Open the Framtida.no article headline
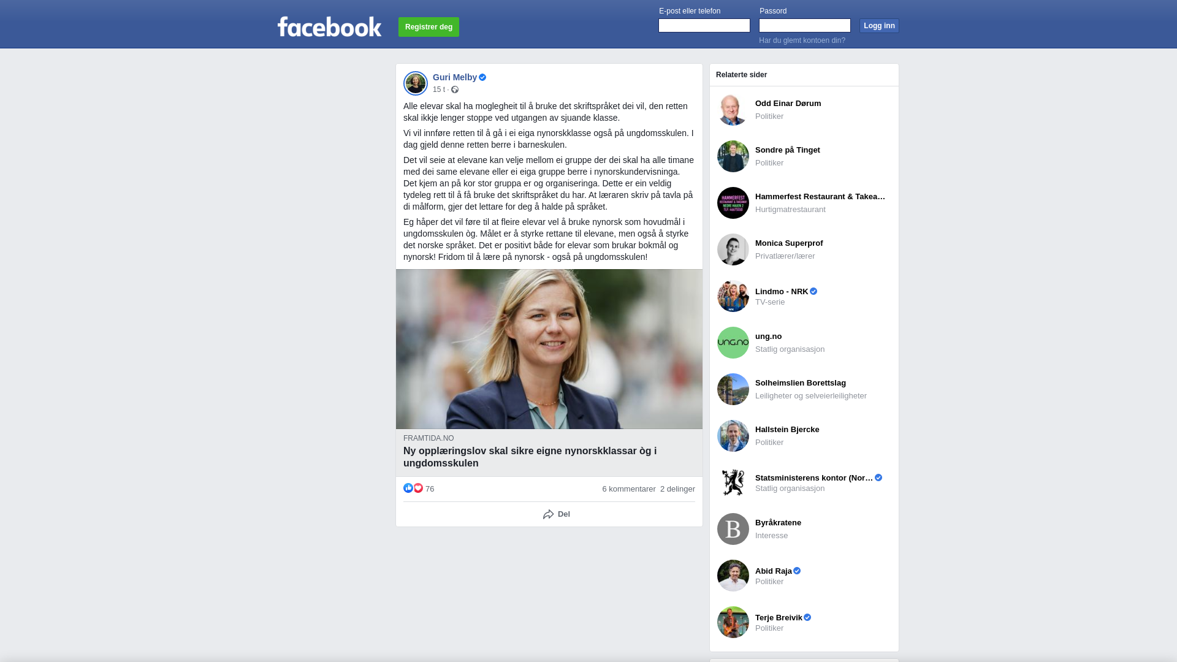Screen dimensions: 1177x662 530,457
